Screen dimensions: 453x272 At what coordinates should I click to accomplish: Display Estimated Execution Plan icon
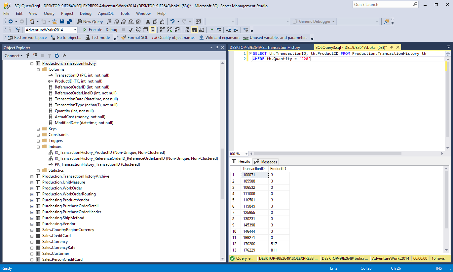(x=138, y=30)
